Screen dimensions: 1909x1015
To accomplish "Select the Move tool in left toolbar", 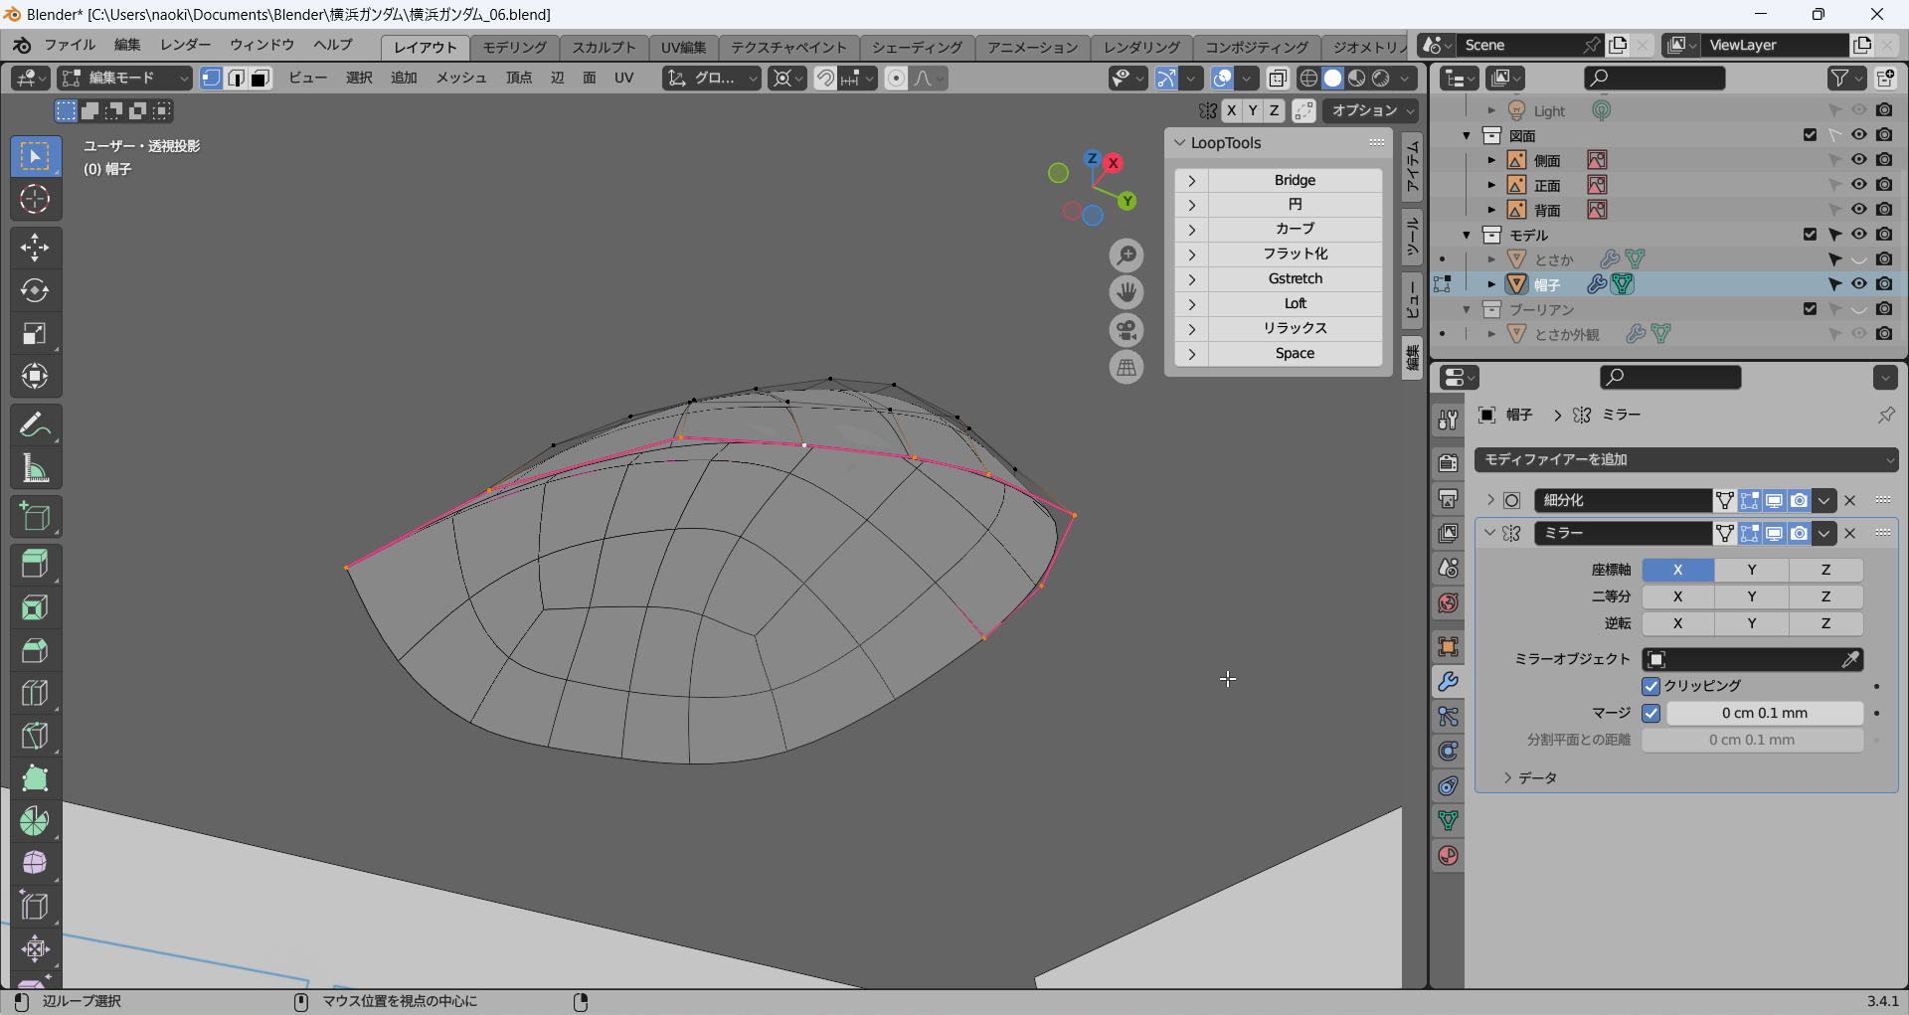I will (x=35, y=248).
